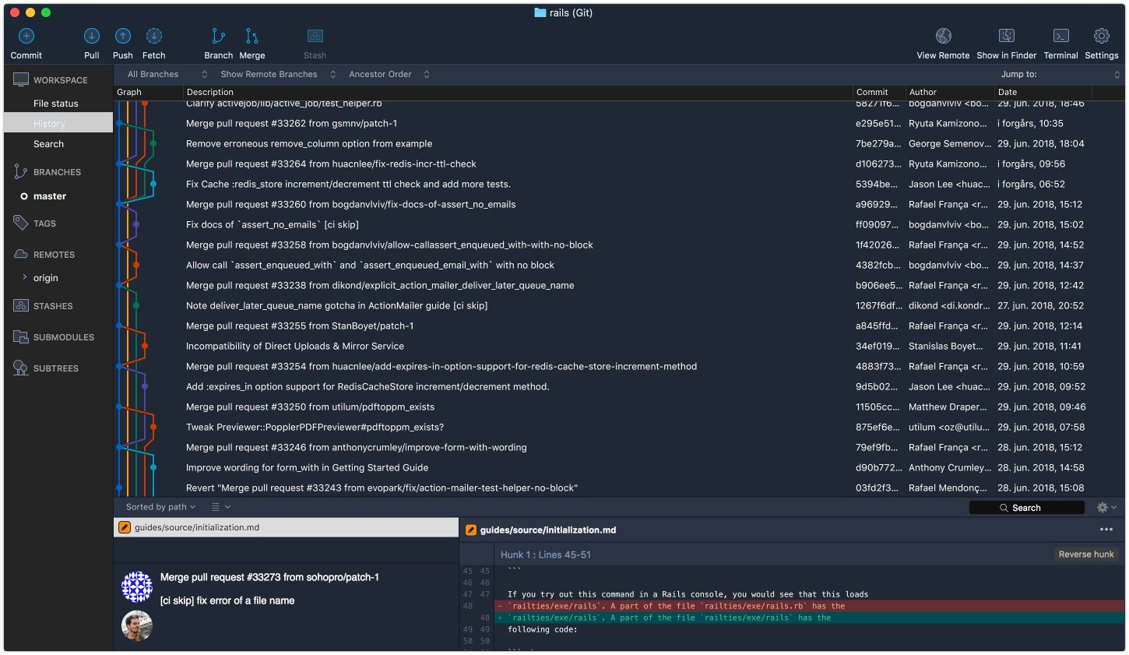The image size is (1129, 655).
Task: Open the gear options dropdown beside Search
Action: click(1107, 507)
